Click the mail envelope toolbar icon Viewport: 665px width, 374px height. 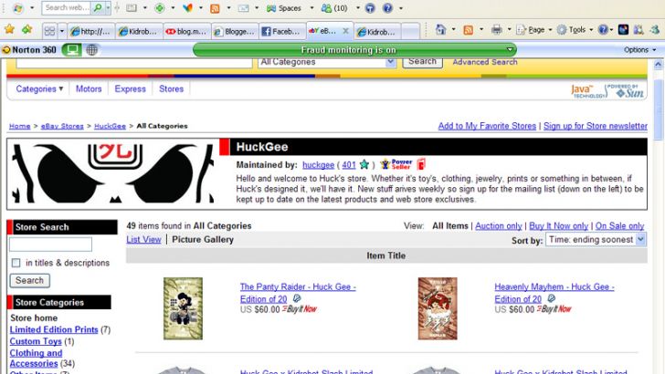(243, 8)
